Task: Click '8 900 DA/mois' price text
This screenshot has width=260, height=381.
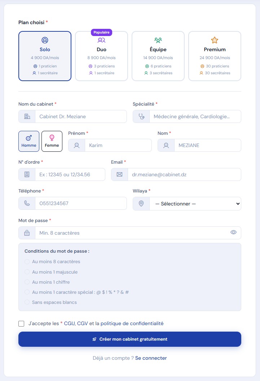Action: coord(101,58)
